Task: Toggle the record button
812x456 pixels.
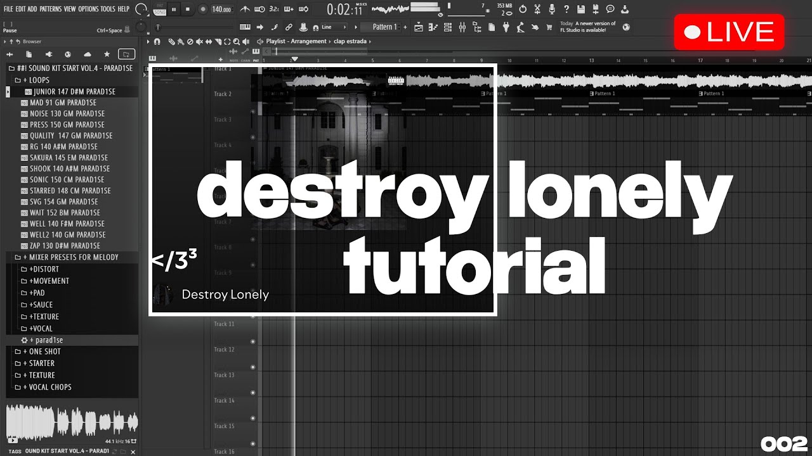Action: pyautogui.click(x=203, y=9)
